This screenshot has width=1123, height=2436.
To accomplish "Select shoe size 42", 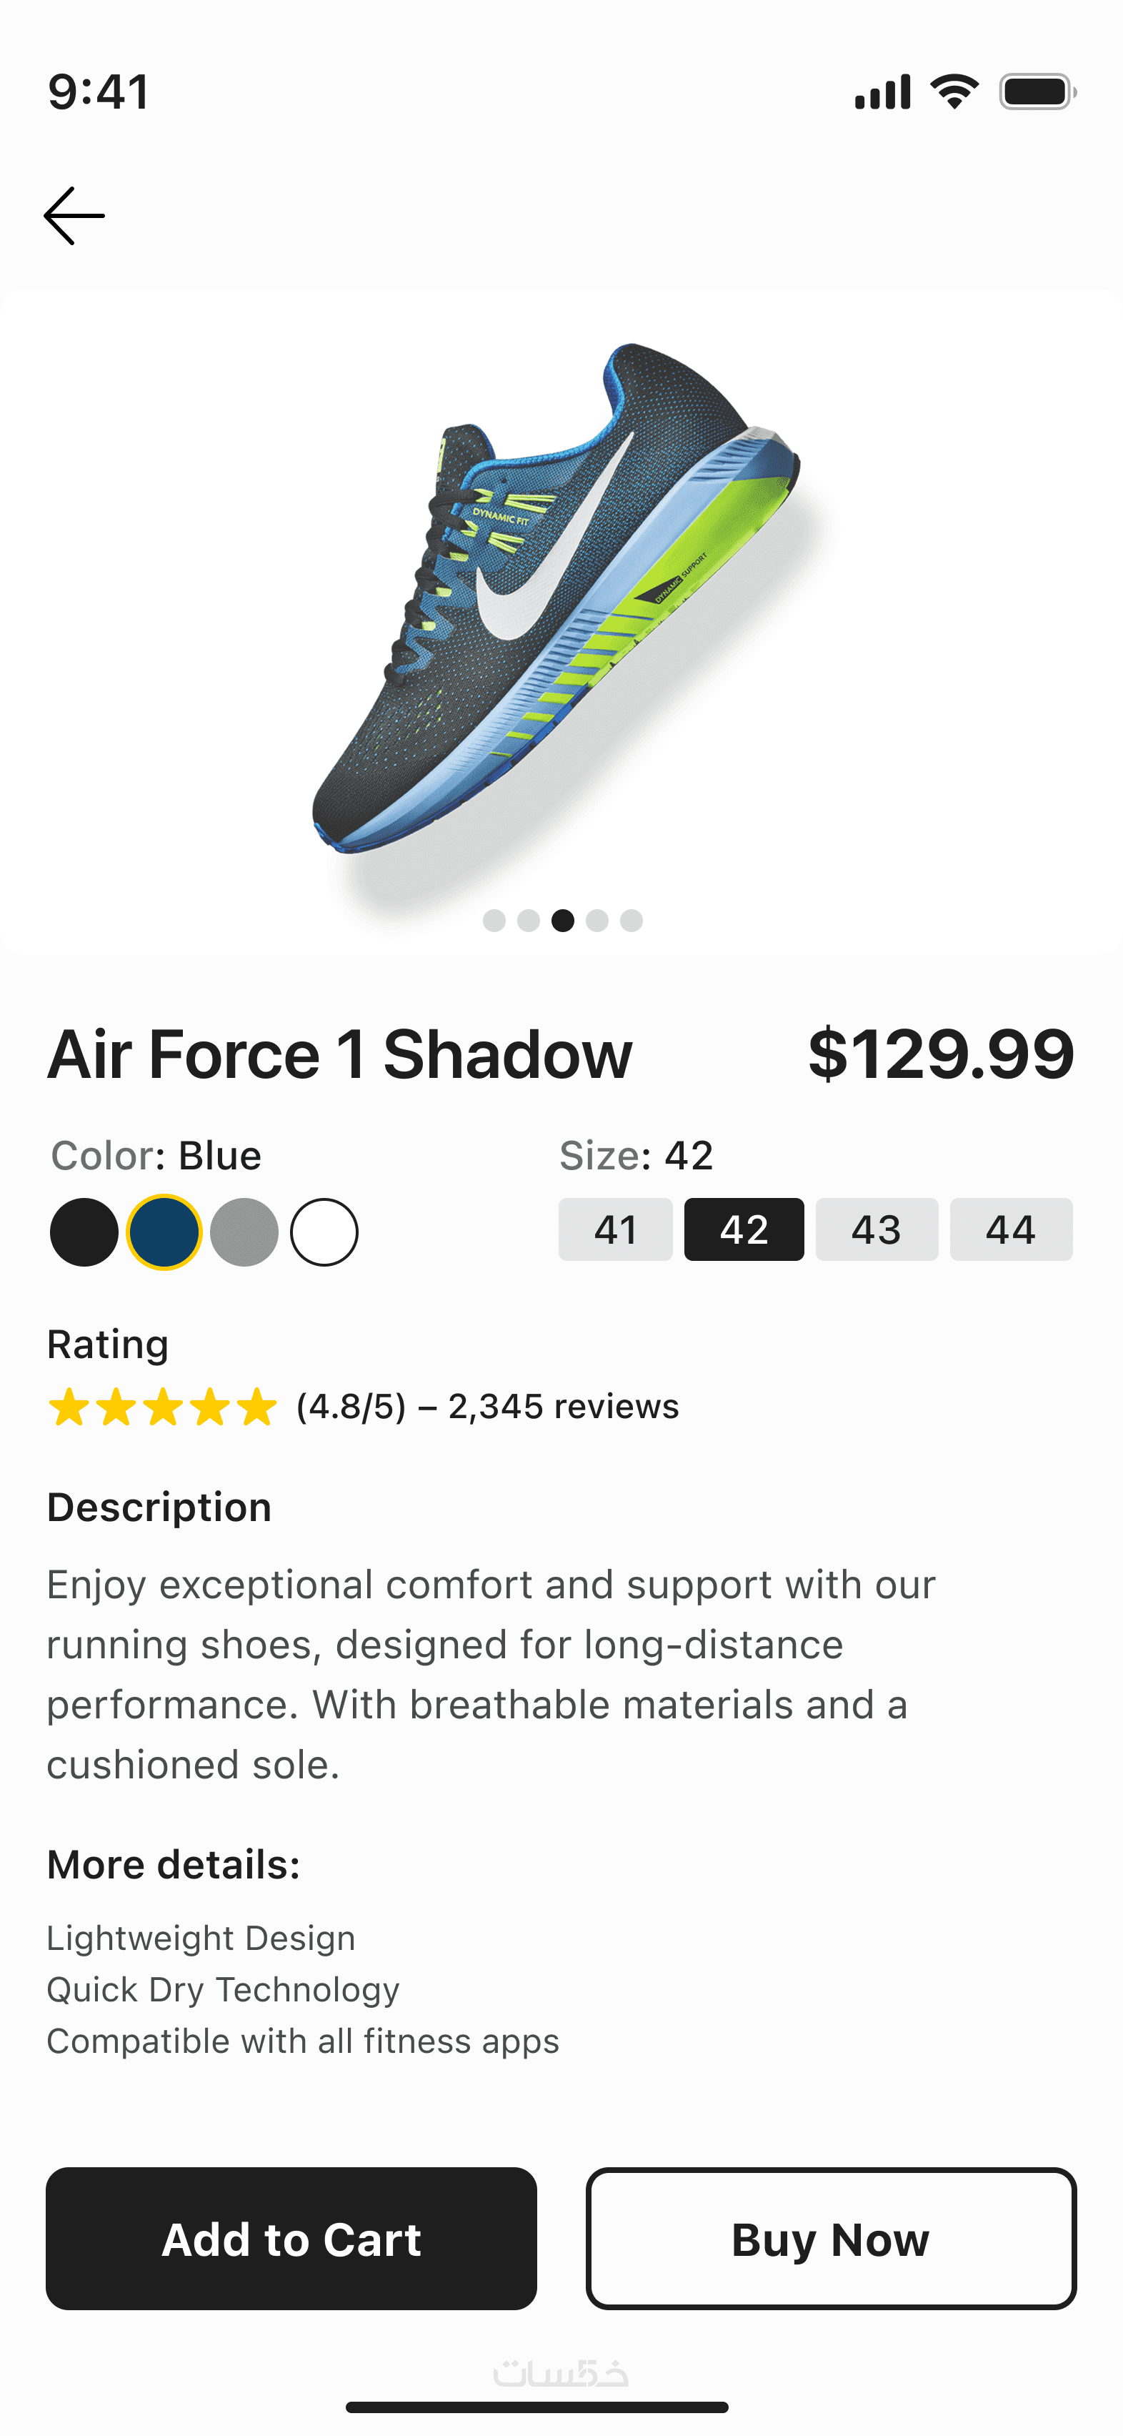I will 744,1229.
